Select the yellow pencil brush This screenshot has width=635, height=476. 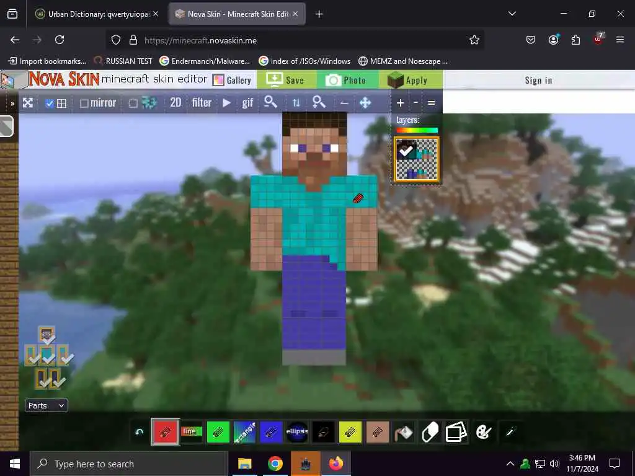pyautogui.click(x=350, y=432)
